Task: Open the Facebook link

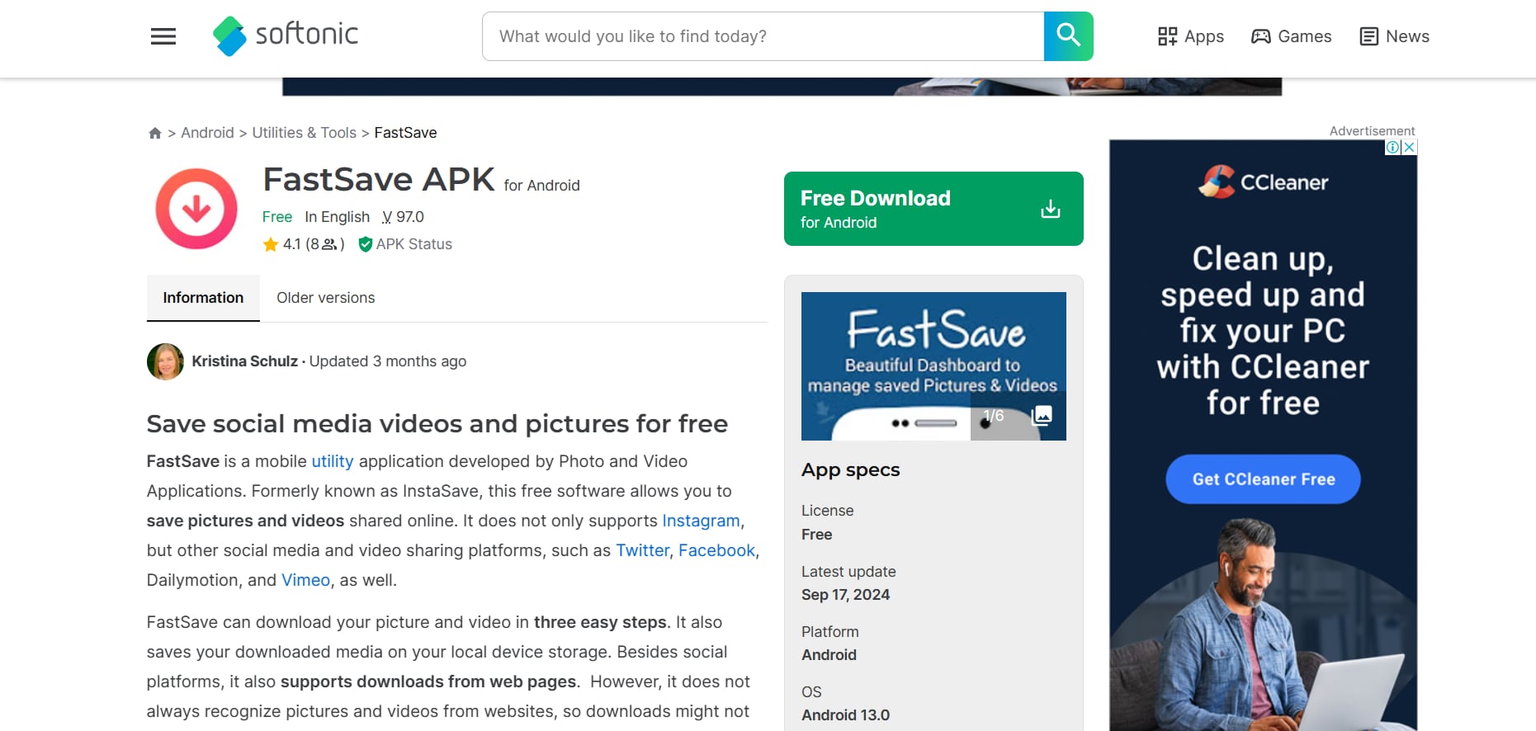Action: point(716,550)
